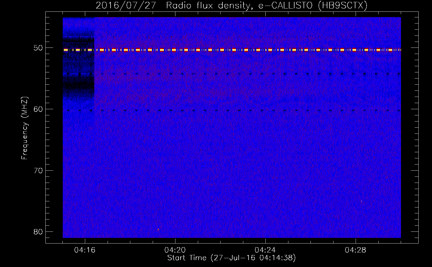This screenshot has width=432, height=267.
Task: Click the dark dotted line near 54 MHz
Action: point(232,74)
